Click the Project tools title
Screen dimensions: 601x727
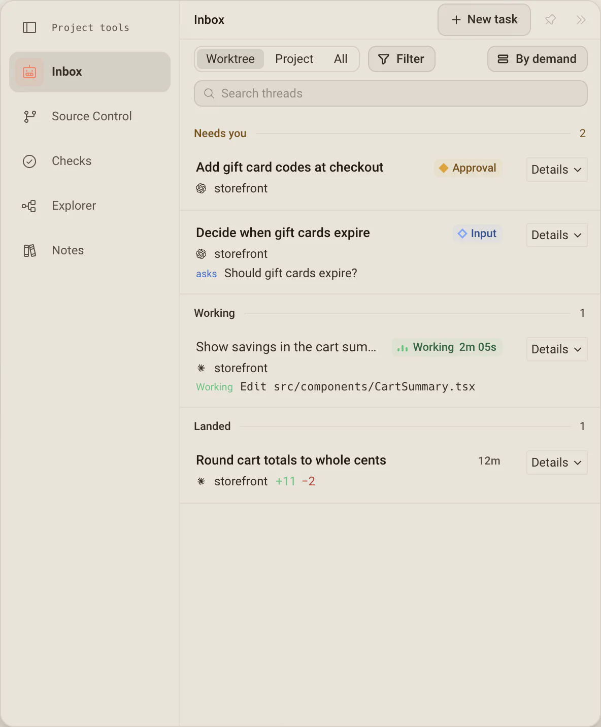coord(90,27)
